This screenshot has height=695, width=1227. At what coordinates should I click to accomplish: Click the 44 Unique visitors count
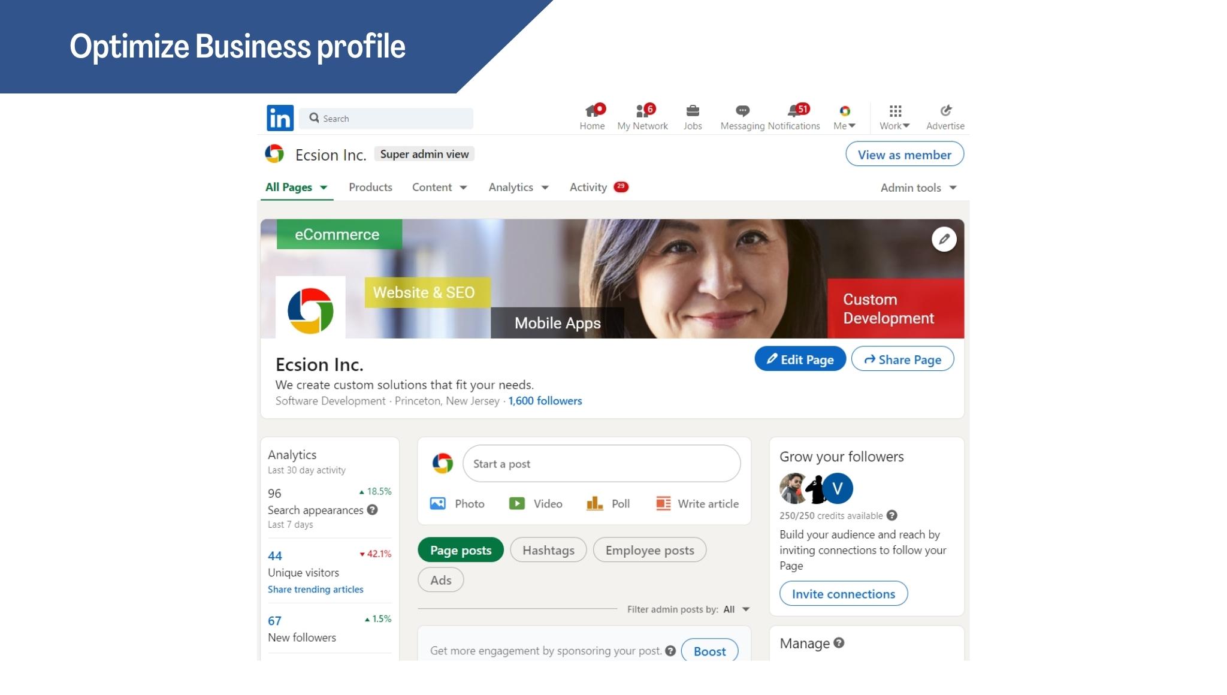click(x=275, y=556)
